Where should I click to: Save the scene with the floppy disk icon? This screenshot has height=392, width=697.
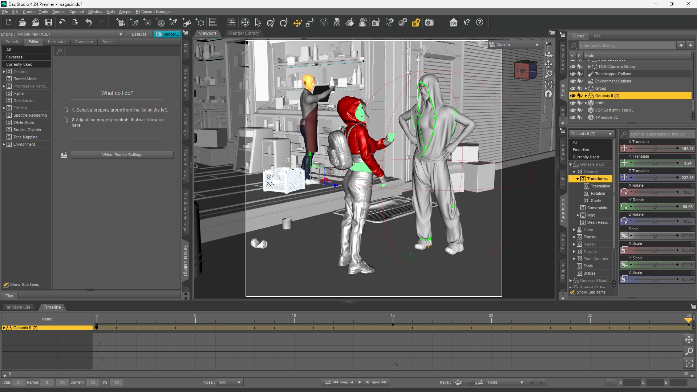[49, 23]
